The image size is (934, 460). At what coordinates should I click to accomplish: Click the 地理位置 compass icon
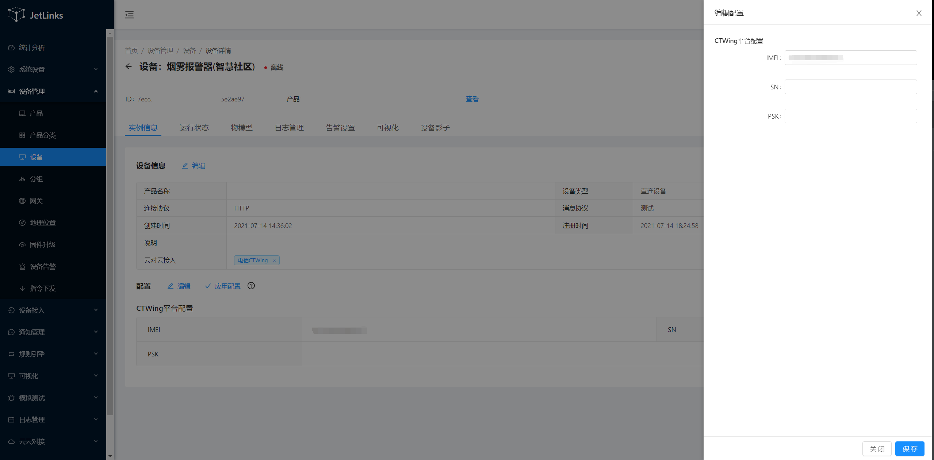click(x=22, y=223)
